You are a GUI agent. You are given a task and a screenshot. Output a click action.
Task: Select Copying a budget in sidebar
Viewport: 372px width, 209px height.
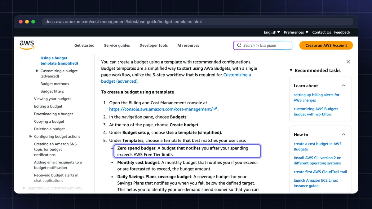click(49, 121)
